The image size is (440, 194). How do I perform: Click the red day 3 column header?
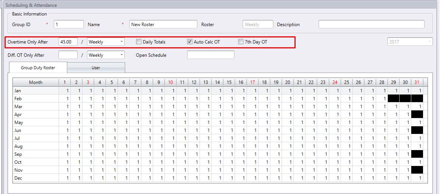tap(88, 82)
